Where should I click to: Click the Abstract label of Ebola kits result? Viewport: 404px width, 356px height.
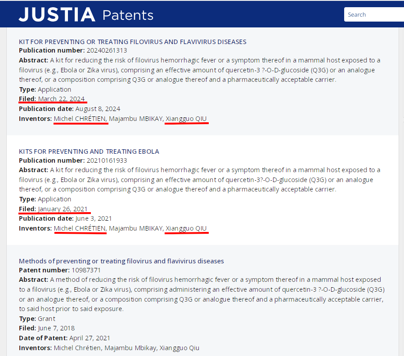[x=33, y=170]
